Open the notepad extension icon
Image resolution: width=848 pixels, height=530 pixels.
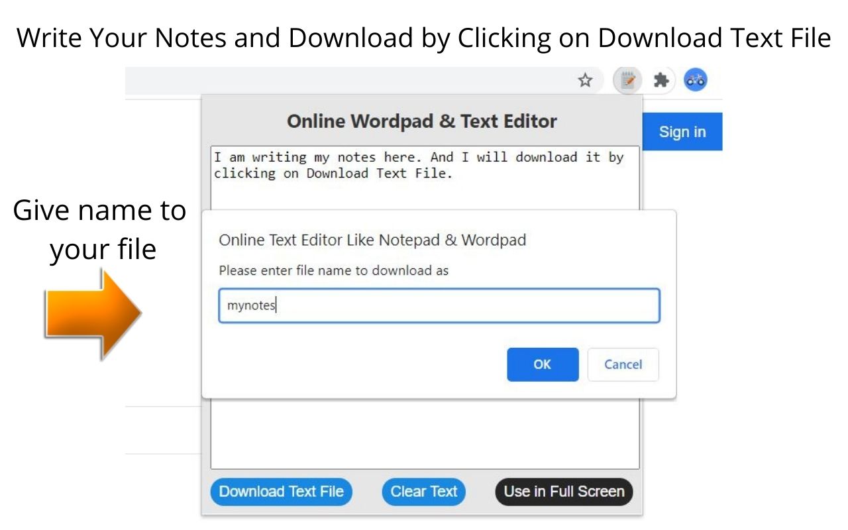click(x=627, y=81)
